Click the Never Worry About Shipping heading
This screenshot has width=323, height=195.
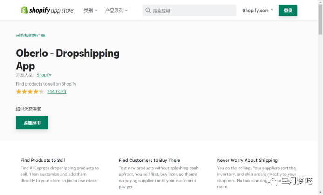pos(247,160)
